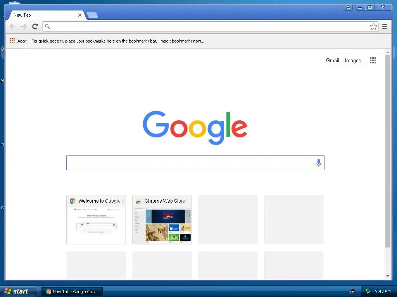Reload the current page
Image resolution: width=397 pixels, height=297 pixels.
pyautogui.click(x=35, y=26)
